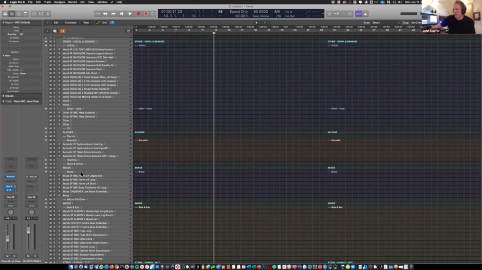
Task: Record-enable Winds SF BBC Oboe Long track
Action: (x=59, y=239)
